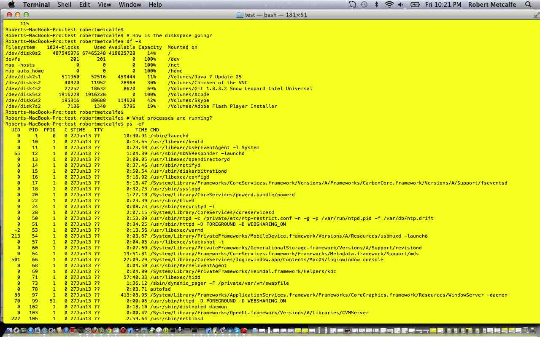Open the Window menu
Image resolution: width=540 pixels, height=337 pixels.
click(x=130, y=5)
